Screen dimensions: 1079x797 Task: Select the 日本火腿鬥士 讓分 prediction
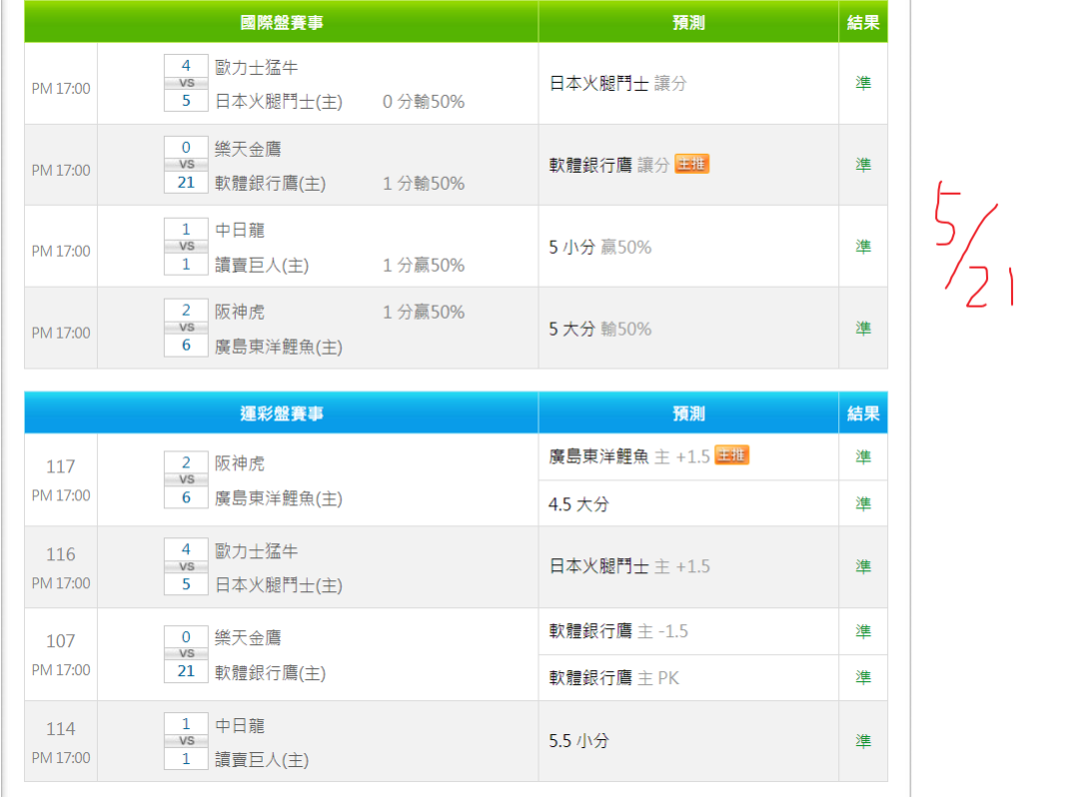pyautogui.click(x=617, y=83)
